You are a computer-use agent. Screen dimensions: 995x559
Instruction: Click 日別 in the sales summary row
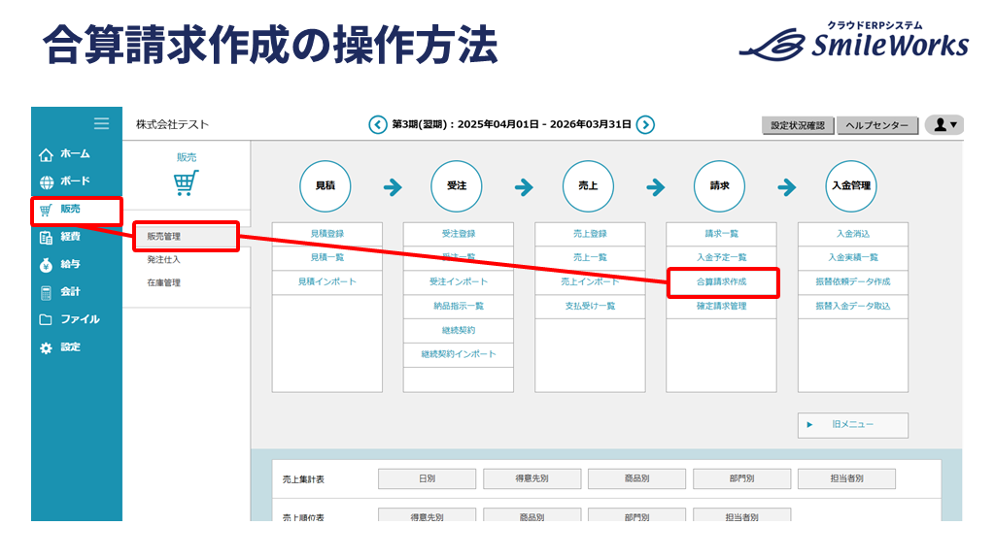point(427,479)
